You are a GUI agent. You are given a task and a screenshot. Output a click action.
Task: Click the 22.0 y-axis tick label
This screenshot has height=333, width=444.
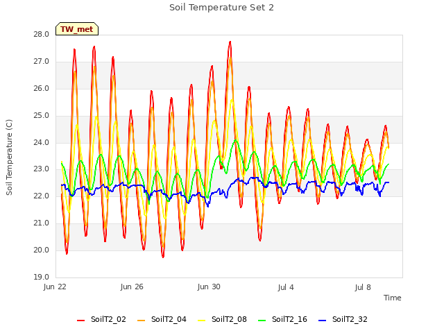pyautogui.click(x=42, y=196)
